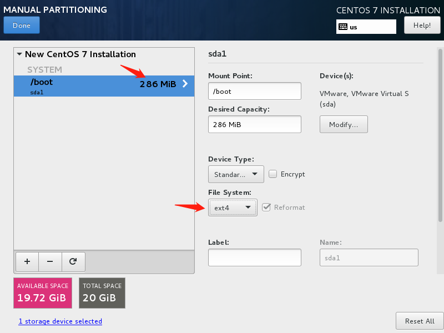The image size is (444, 333).
Task: Click the right panel vertical scrollbar
Action: click(440, 135)
